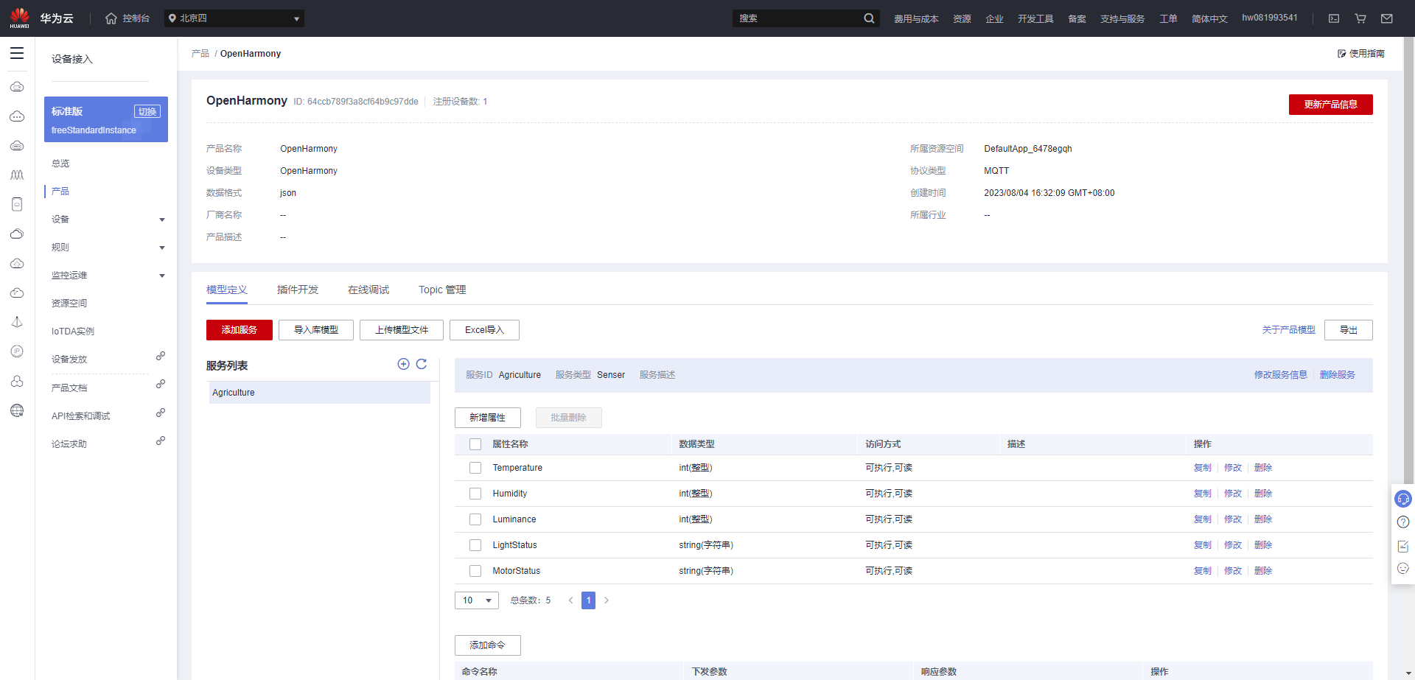Screen dimensions: 1415x680
Task: Check the Humidity attribute checkbox
Action: point(475,494)
